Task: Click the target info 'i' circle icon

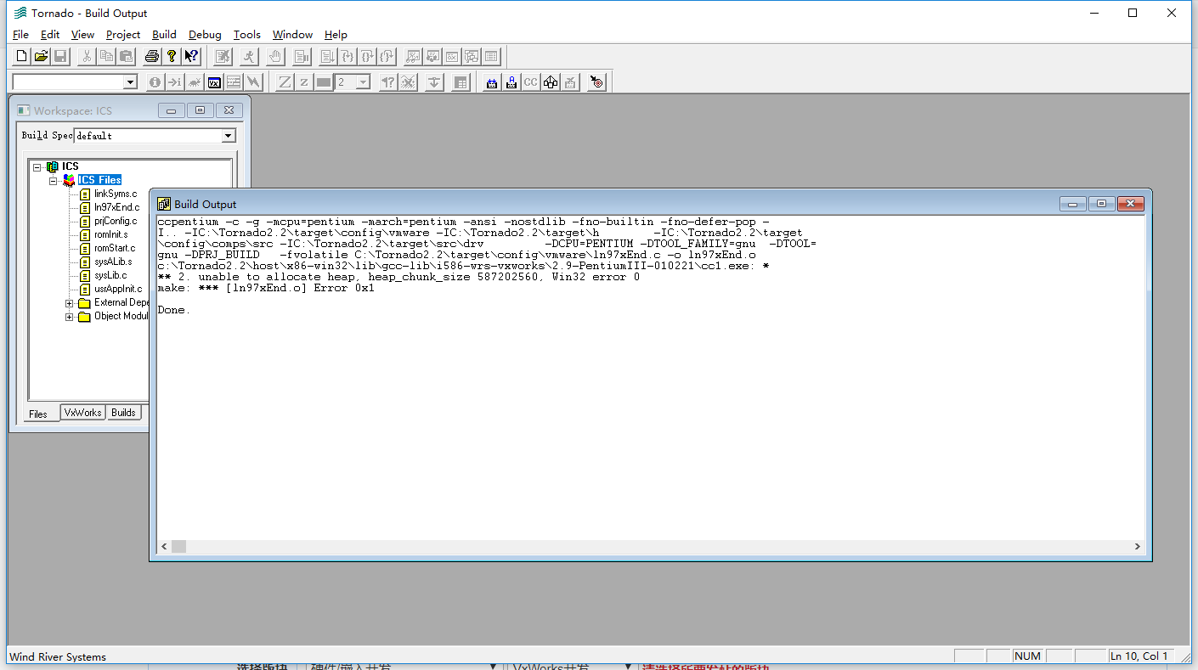Action: click(155, 82)
